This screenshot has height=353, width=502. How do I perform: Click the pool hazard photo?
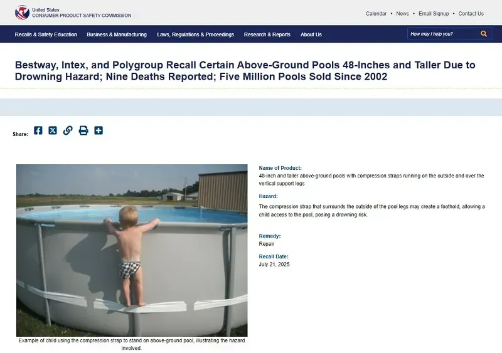132,250
